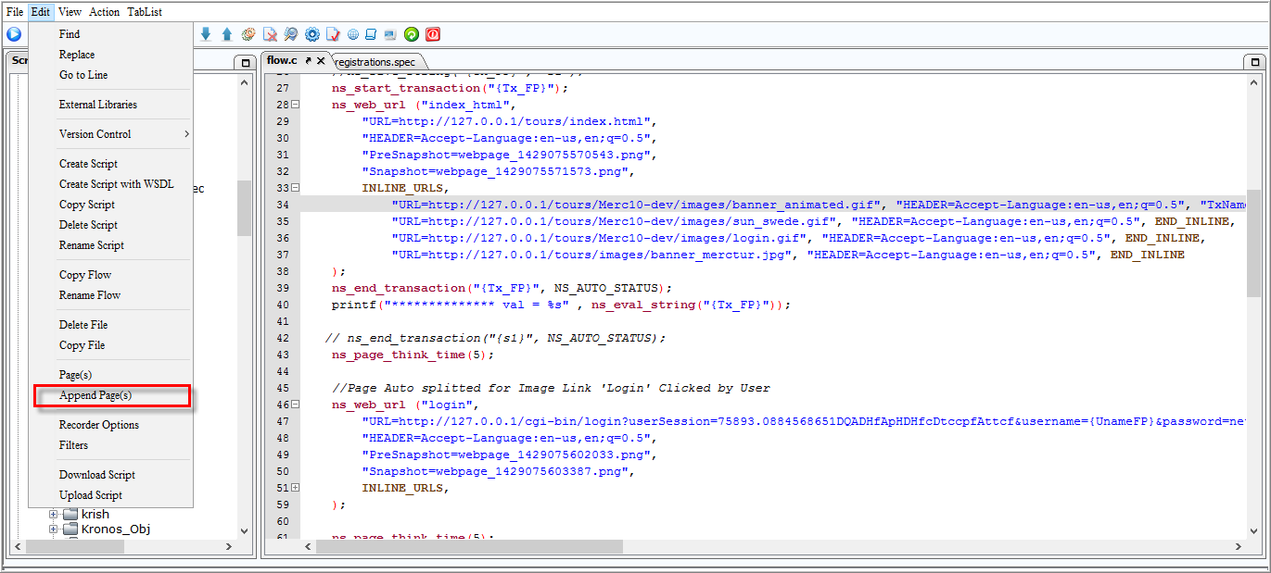1271x573 pixels.
Task: Click the blue gear settings icon
Action: point(312,34)
